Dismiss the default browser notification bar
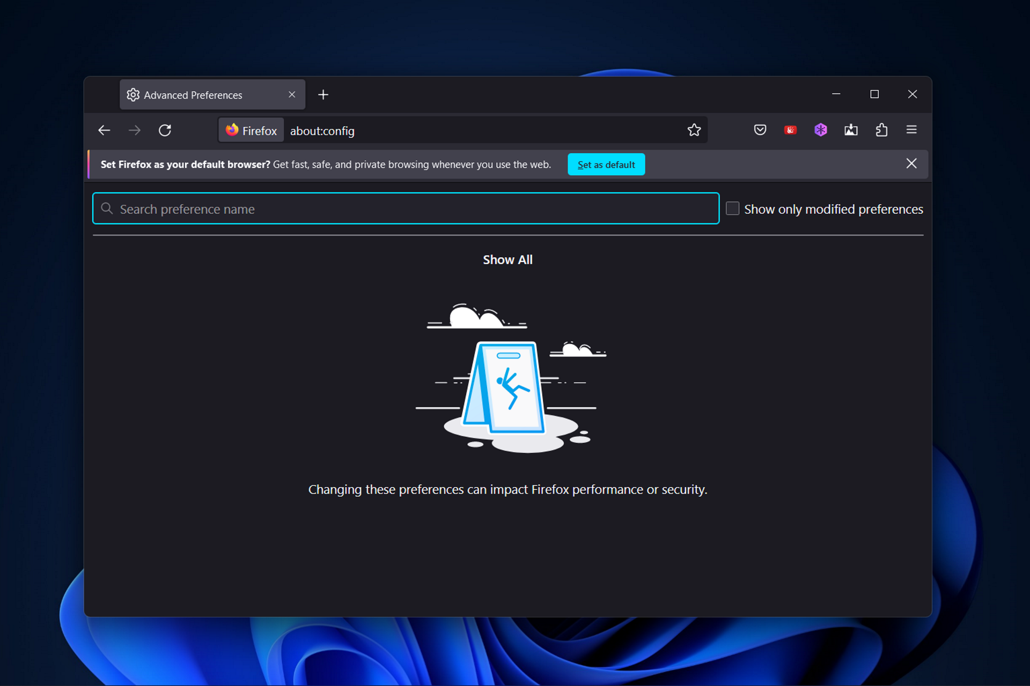1030x686 pixels. tap(911, 163)
